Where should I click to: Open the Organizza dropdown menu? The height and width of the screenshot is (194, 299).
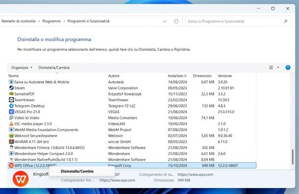(22, 67)
